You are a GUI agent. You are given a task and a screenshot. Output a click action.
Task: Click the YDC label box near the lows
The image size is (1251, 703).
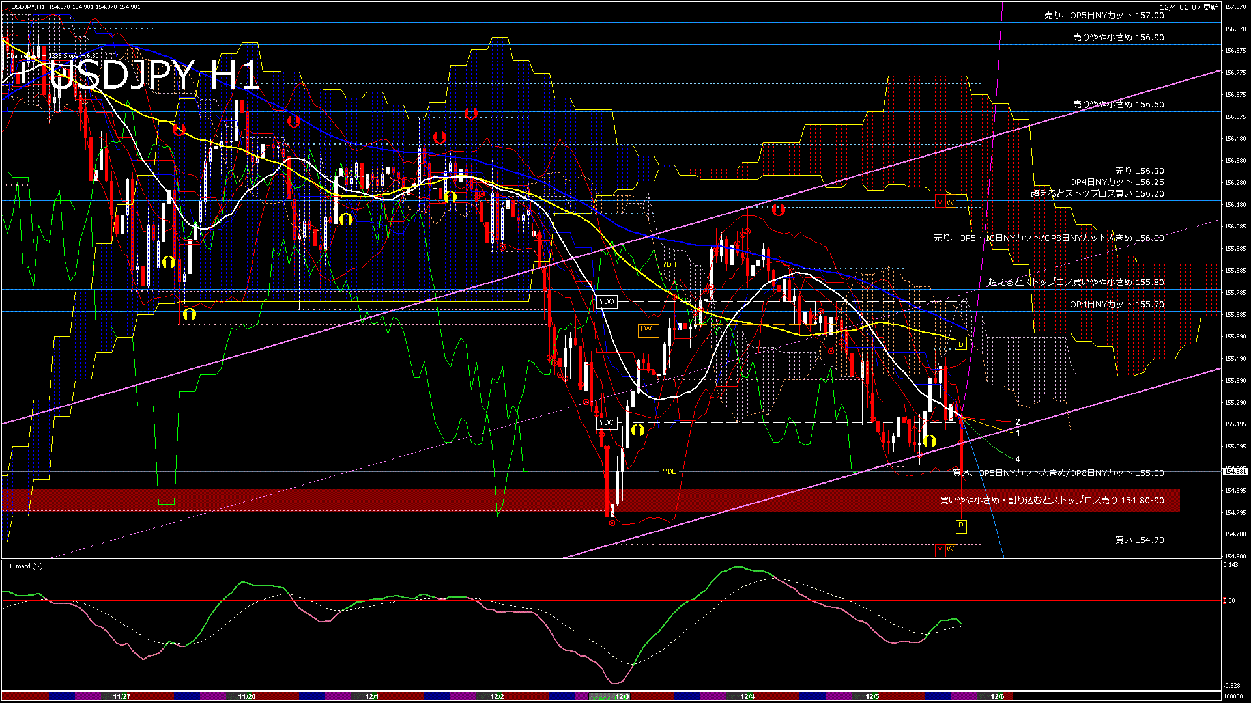point(607,422)
